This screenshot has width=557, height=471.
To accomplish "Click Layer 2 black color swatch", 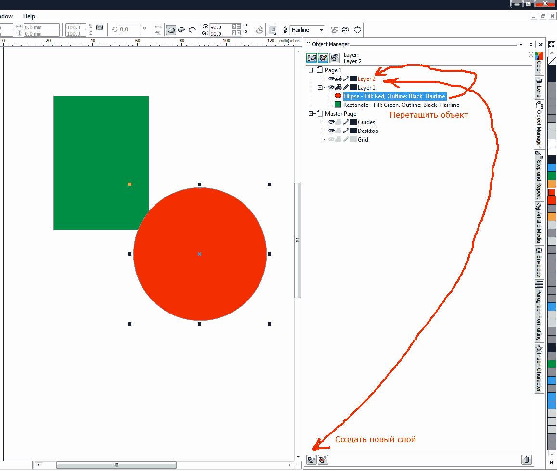I will coord(353,78).
